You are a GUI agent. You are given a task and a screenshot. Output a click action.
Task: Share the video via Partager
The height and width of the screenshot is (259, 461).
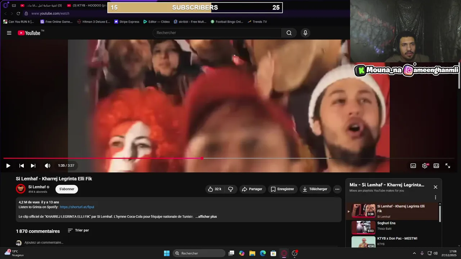(252, 189)
